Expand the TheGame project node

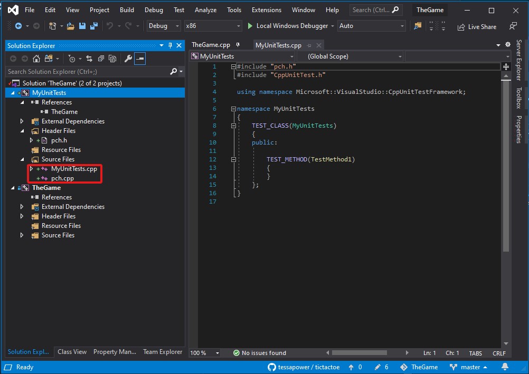pyautogui.click(x=13, y=187)
